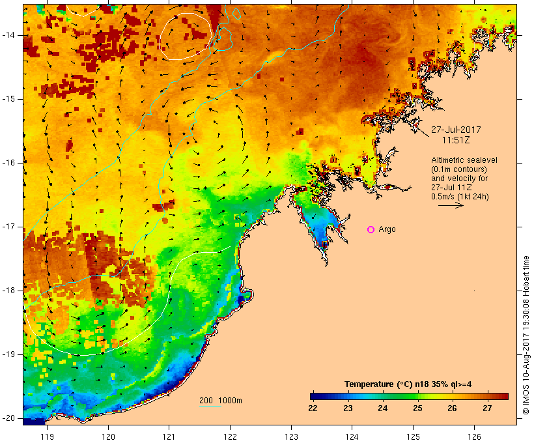Click colorbar label '22'
The image size is (534, 443).
click(x=313, y=408)
